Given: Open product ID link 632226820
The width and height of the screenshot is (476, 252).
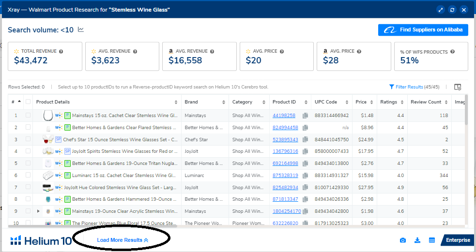Looking at the screenshot, I should point(285,223).
